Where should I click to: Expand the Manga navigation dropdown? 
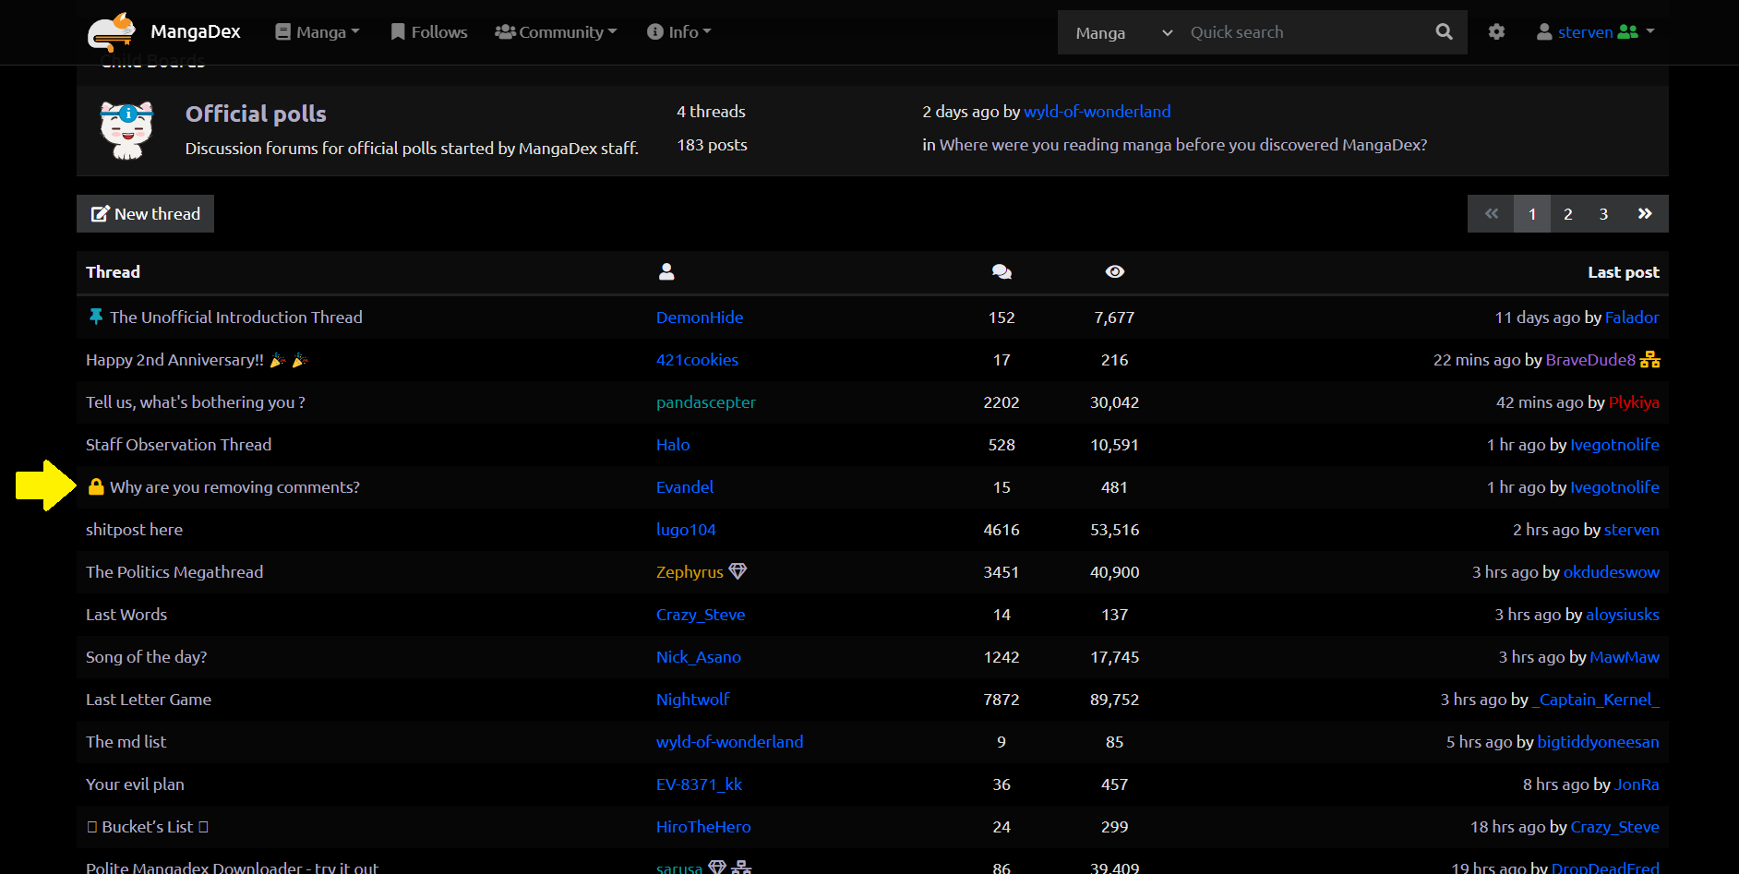[318, 32]
